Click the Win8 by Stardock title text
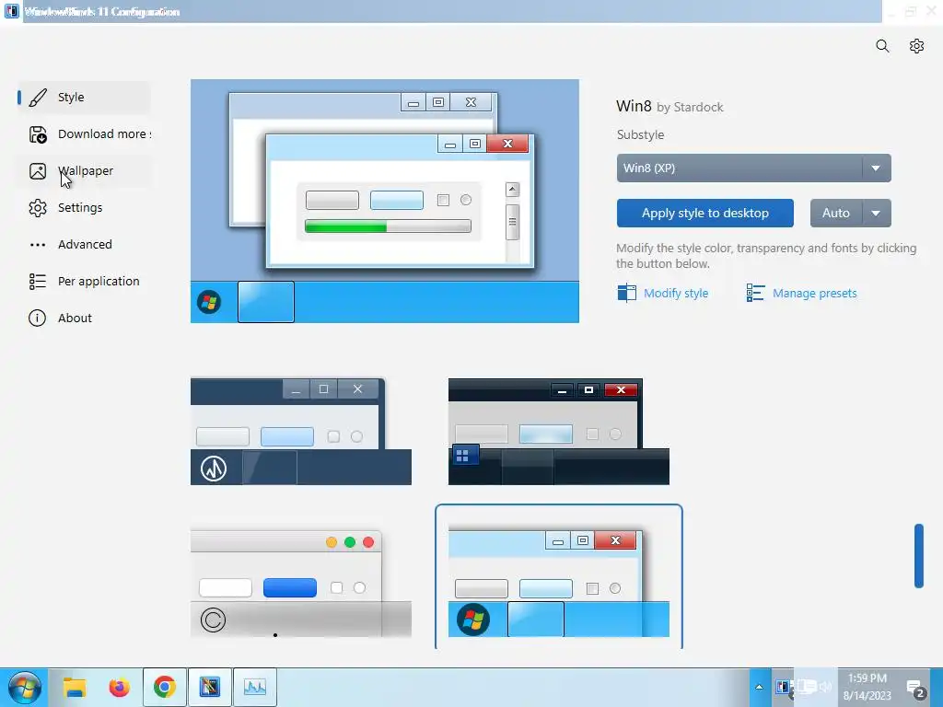Screen dimensions: 943x707 [x=669, y=107]
